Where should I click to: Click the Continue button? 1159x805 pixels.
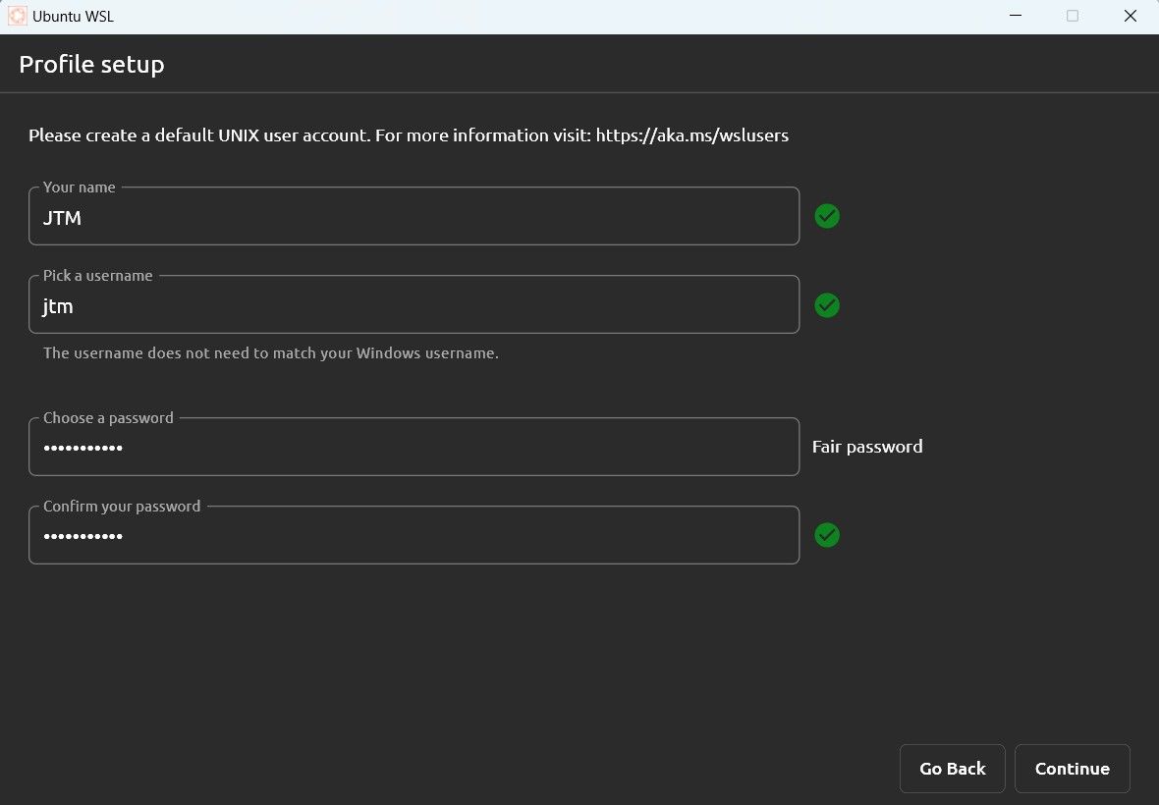click(1072, 768)
